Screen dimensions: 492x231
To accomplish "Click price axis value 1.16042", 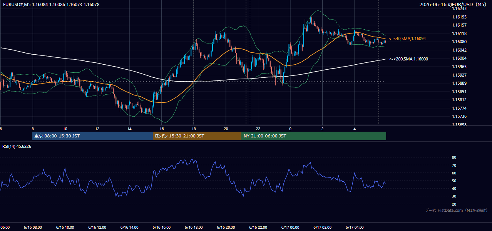I will pos(459,50).
